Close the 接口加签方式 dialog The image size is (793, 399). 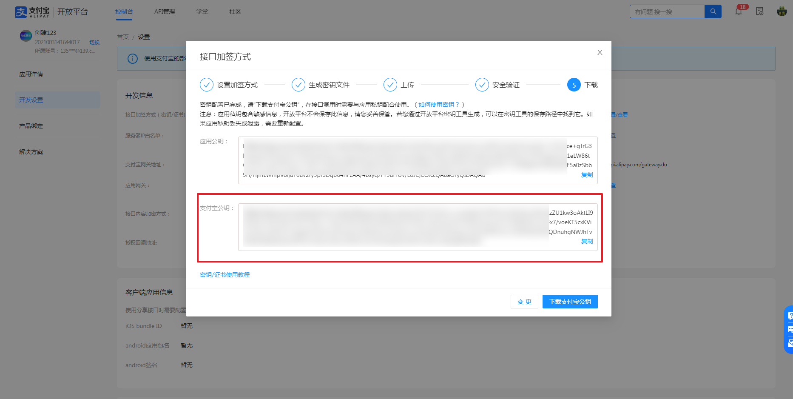600,52
